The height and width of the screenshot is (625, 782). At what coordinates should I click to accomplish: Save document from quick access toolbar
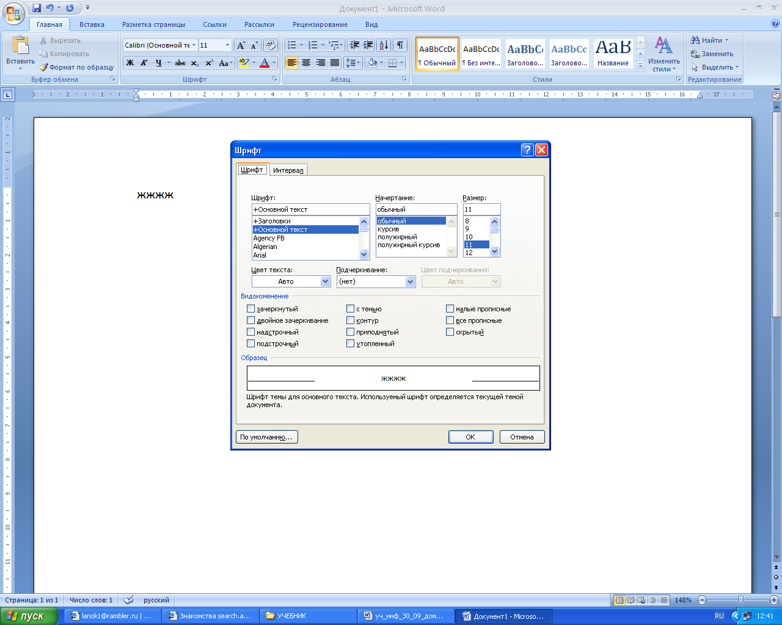click(x=37, y=8)
